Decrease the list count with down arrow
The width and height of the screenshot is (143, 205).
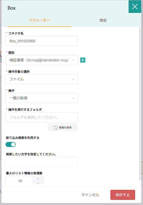pyautogui.click(x=38, y=183)
